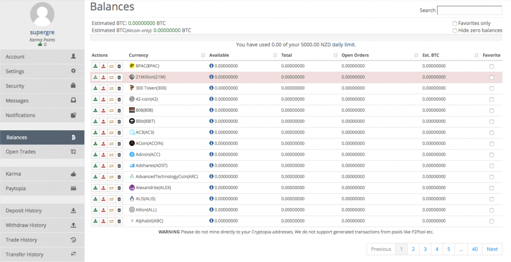Click the trash icon in ACoin row
511x262 pixels.
coord(119,144)
